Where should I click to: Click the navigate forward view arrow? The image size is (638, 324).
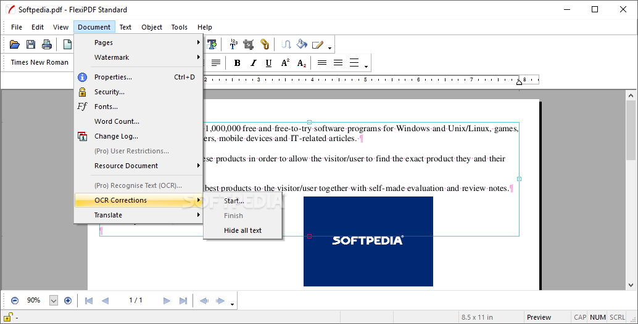coord(220,301)
